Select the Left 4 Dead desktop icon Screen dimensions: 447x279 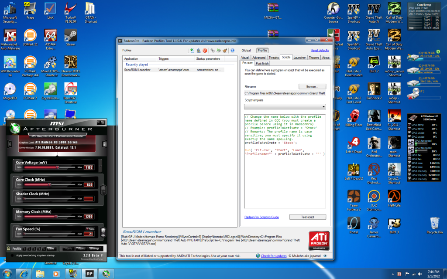pyautogui.click(x=354, y=145)
